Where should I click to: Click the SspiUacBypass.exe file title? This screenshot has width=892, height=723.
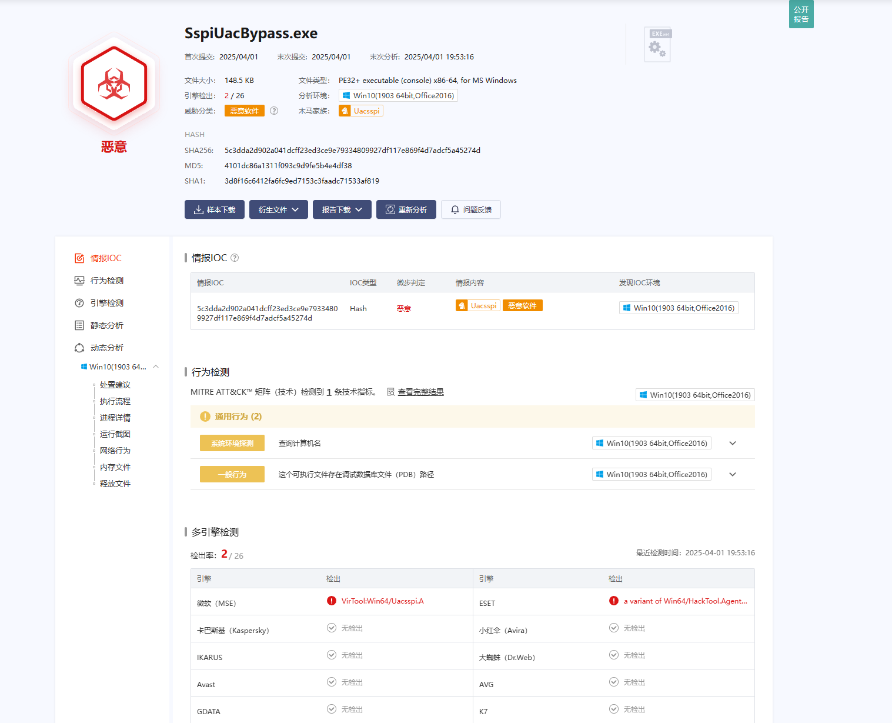[x=251, y=34]
